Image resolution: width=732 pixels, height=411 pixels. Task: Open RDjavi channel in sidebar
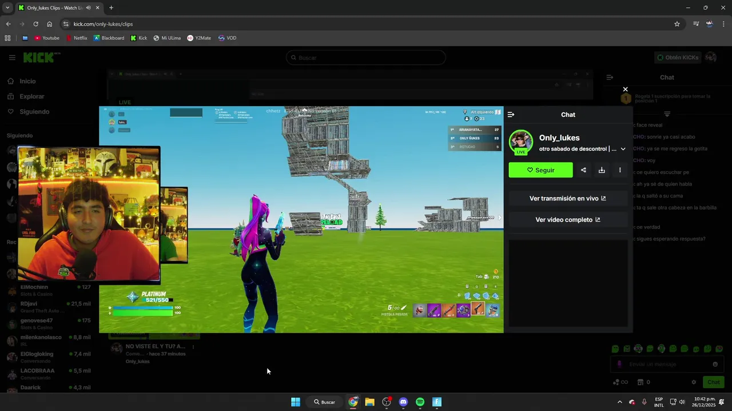49,307
